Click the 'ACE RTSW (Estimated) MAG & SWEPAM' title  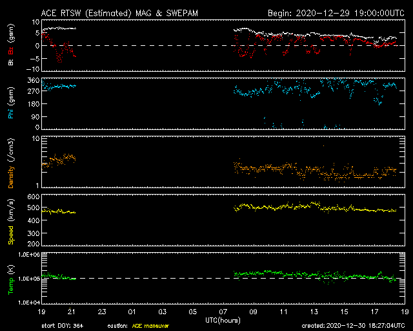[x=119, y=13]
